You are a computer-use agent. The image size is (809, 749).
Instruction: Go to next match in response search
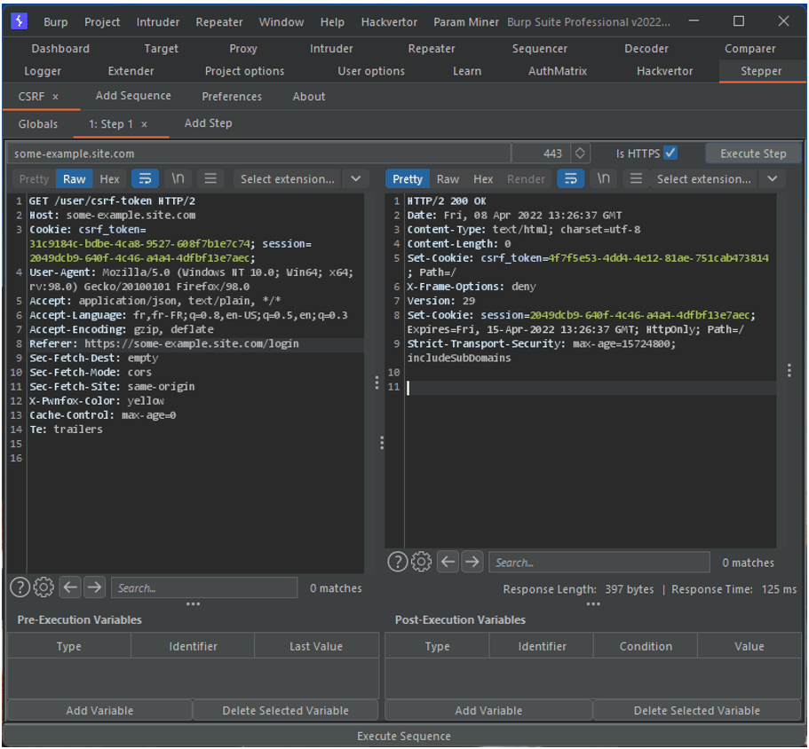point(472,562)
